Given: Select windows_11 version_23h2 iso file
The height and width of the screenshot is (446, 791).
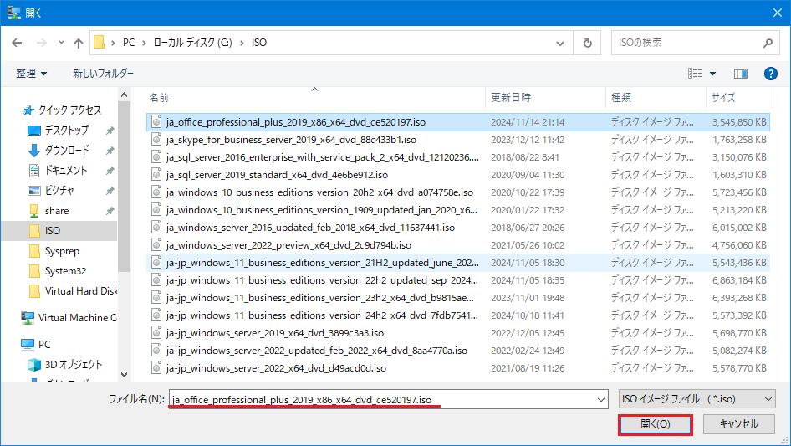Looking at the screenshot, I should [x=458, y=298].
